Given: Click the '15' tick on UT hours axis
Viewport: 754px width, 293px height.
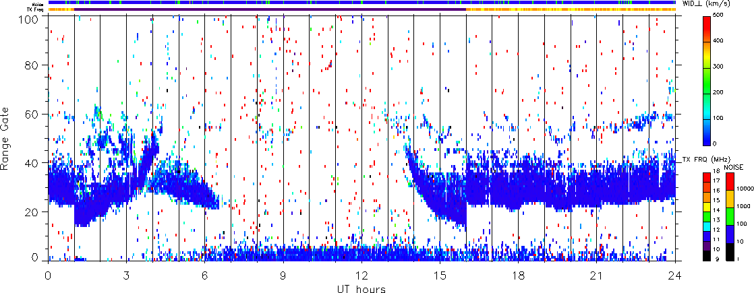Looking at the screenshot, I should 440,276.
